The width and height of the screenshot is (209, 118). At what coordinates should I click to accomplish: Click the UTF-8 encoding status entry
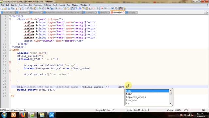[x=186, y=110]
